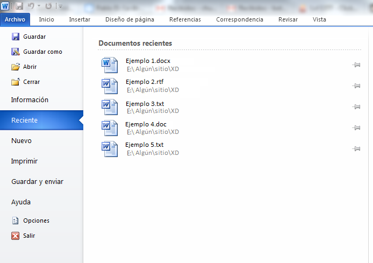This screenshot has width=373, height=263.
Task: Open the recent file Ejemplo 2.rtf
Action: click(145, 82)
